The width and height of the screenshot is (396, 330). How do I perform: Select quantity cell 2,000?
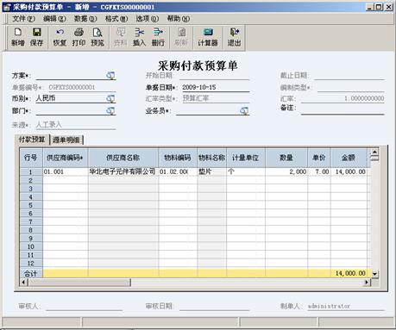coord(286,171)
